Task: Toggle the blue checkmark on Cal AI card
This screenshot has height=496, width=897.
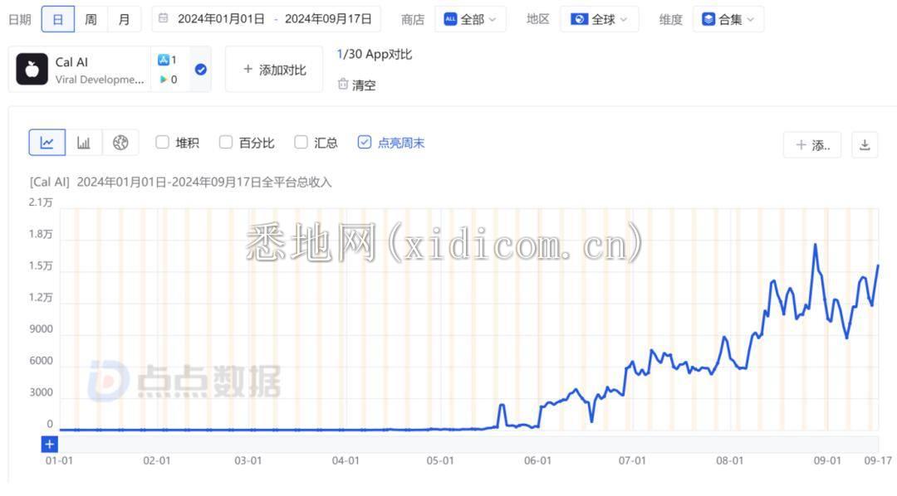Action: 201,69
